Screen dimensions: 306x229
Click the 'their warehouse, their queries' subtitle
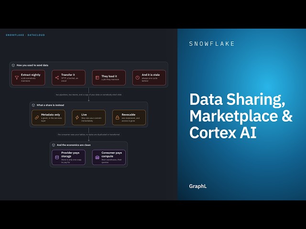point(111,161)
